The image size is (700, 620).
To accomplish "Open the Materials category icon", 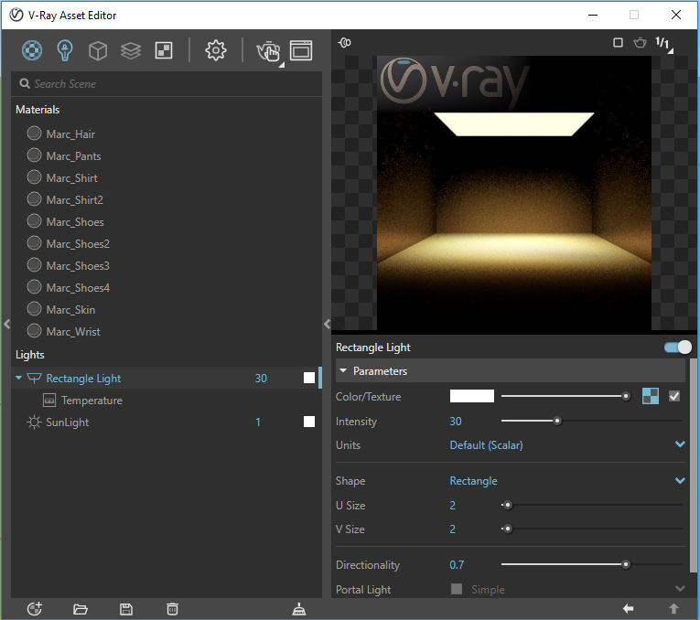I will [32, 50].
